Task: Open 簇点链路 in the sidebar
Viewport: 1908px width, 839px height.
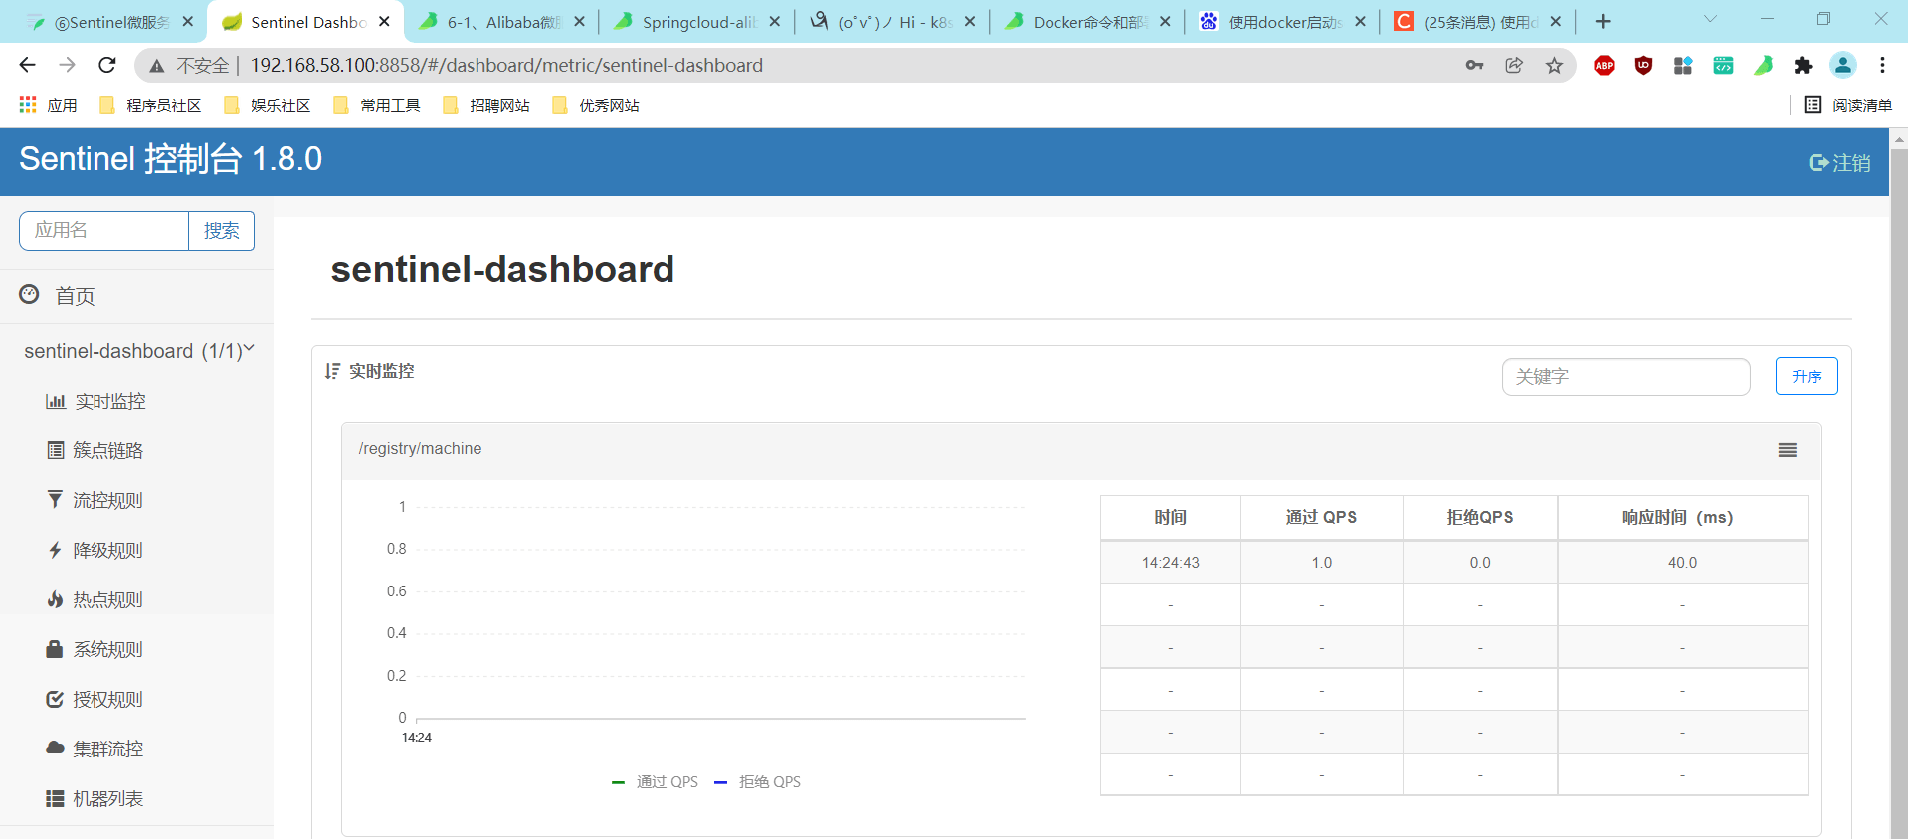Action: [95, 450]
